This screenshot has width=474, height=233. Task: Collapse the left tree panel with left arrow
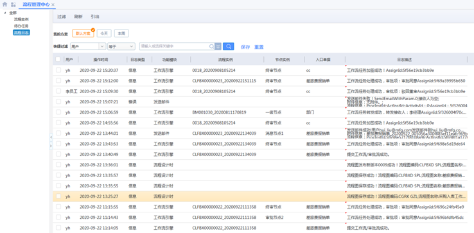(x=51, y=137)
